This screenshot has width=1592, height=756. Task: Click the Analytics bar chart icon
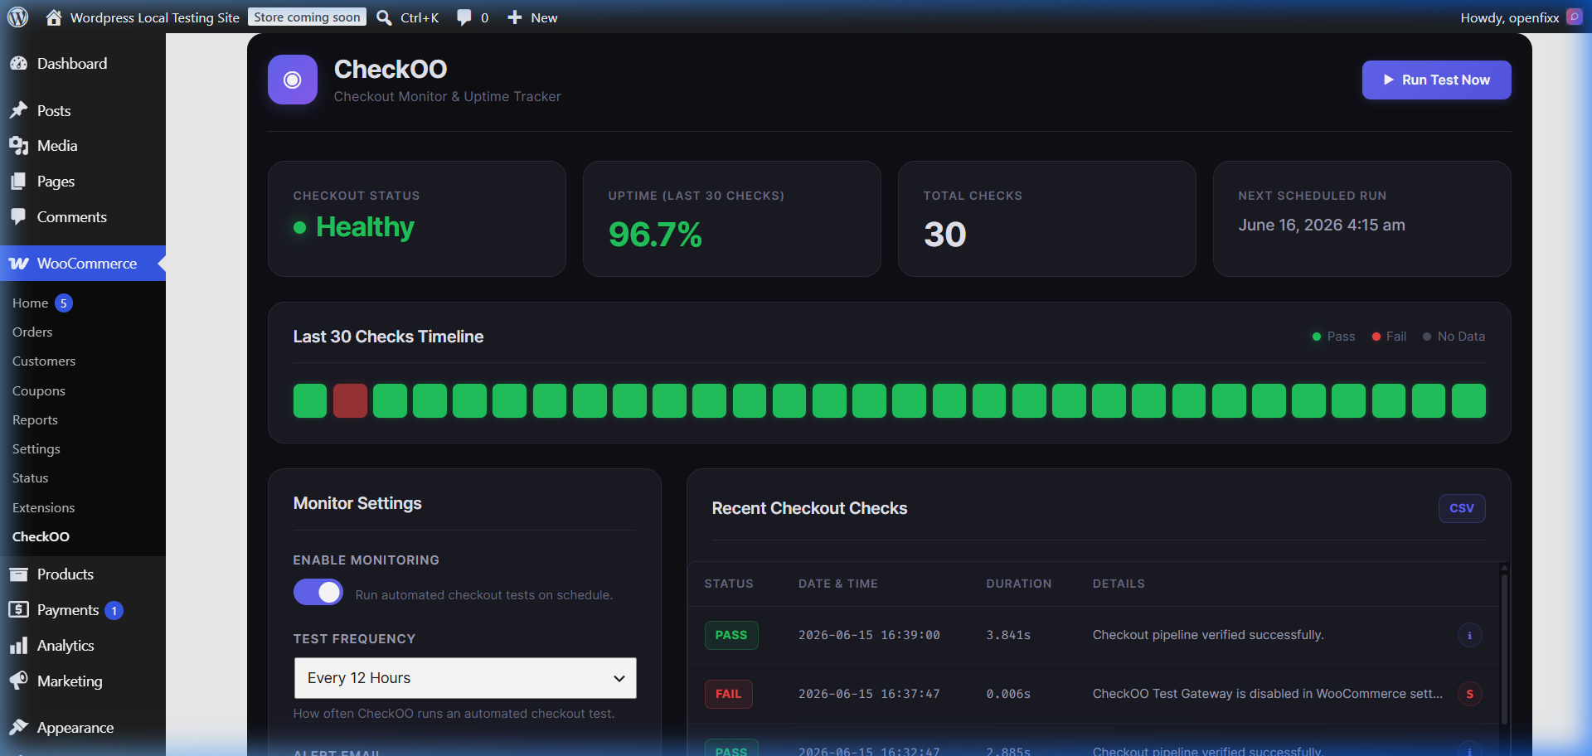click(18, 646)
